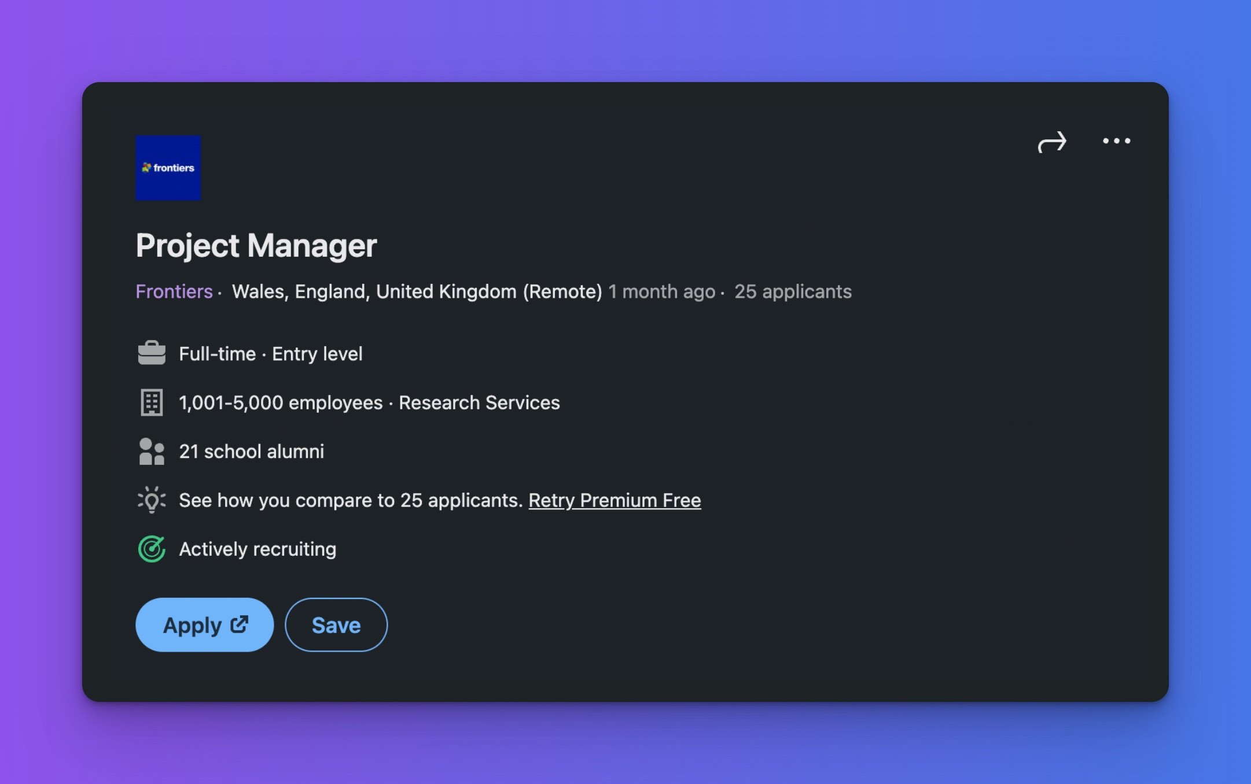Click the Frontiers company logo thumbnail
The width and height of the screenshot is (1251, 784).
(x=168, y=168)
